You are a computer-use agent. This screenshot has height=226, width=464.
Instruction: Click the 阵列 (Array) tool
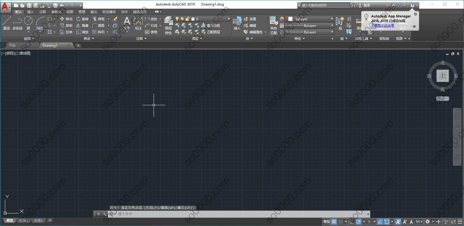(x=98, y=32)
